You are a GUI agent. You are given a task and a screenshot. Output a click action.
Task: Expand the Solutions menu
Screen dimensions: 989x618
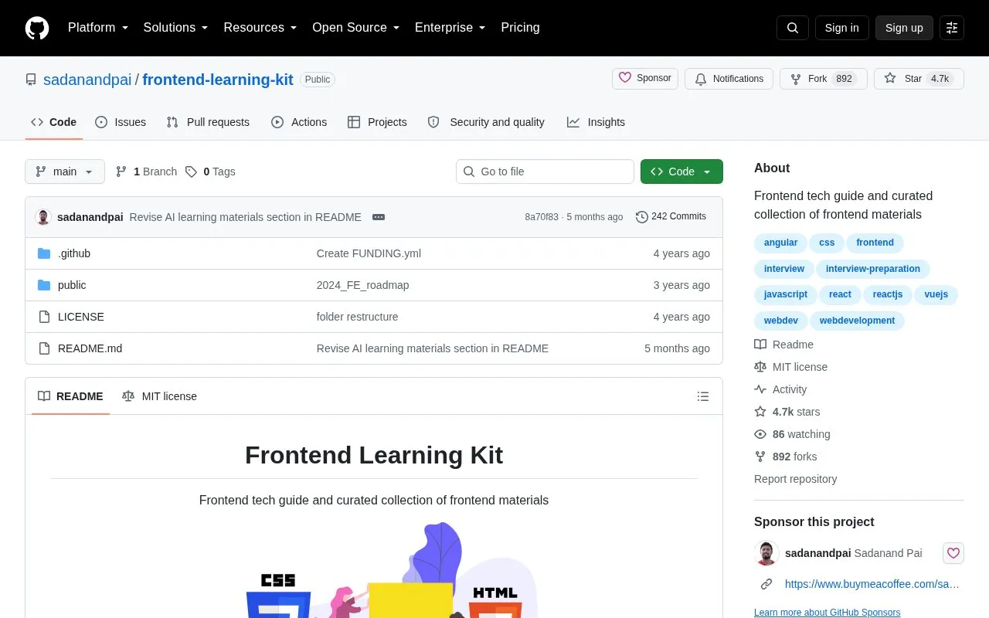176,28
